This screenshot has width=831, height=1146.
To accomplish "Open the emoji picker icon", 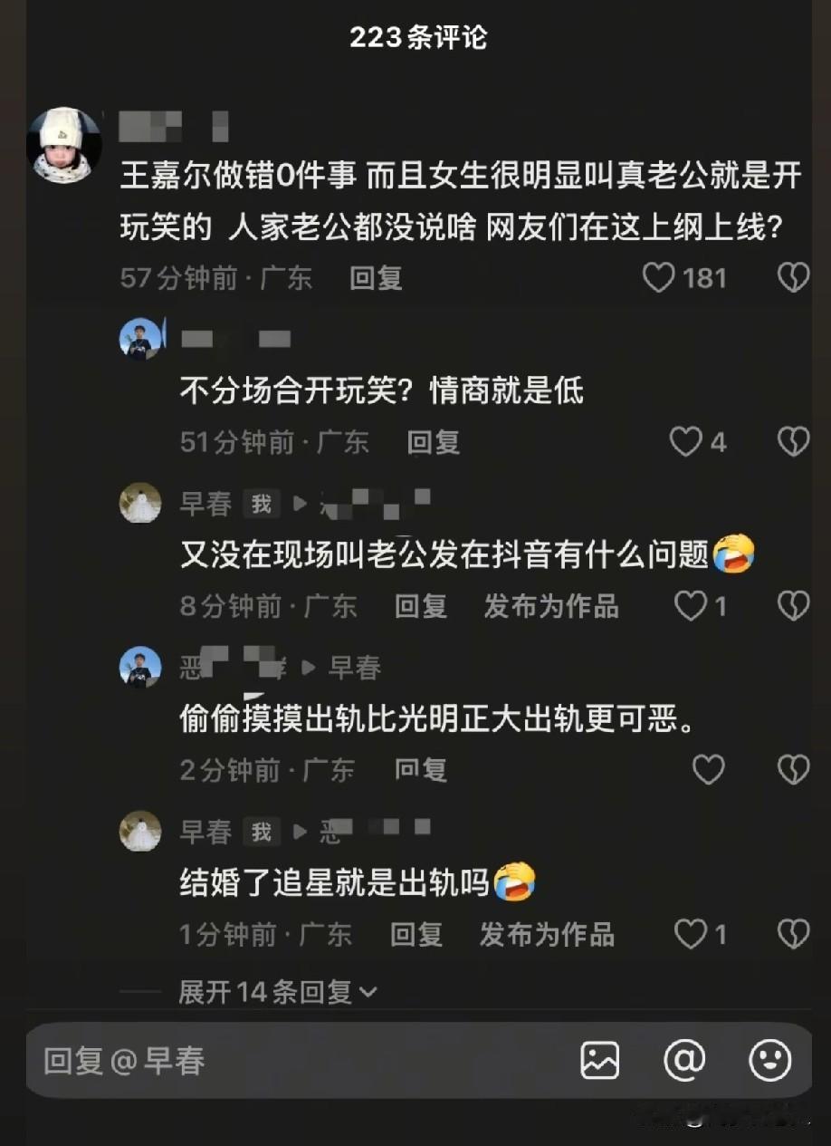I will pyautogui.click(x=769, y=1060).
